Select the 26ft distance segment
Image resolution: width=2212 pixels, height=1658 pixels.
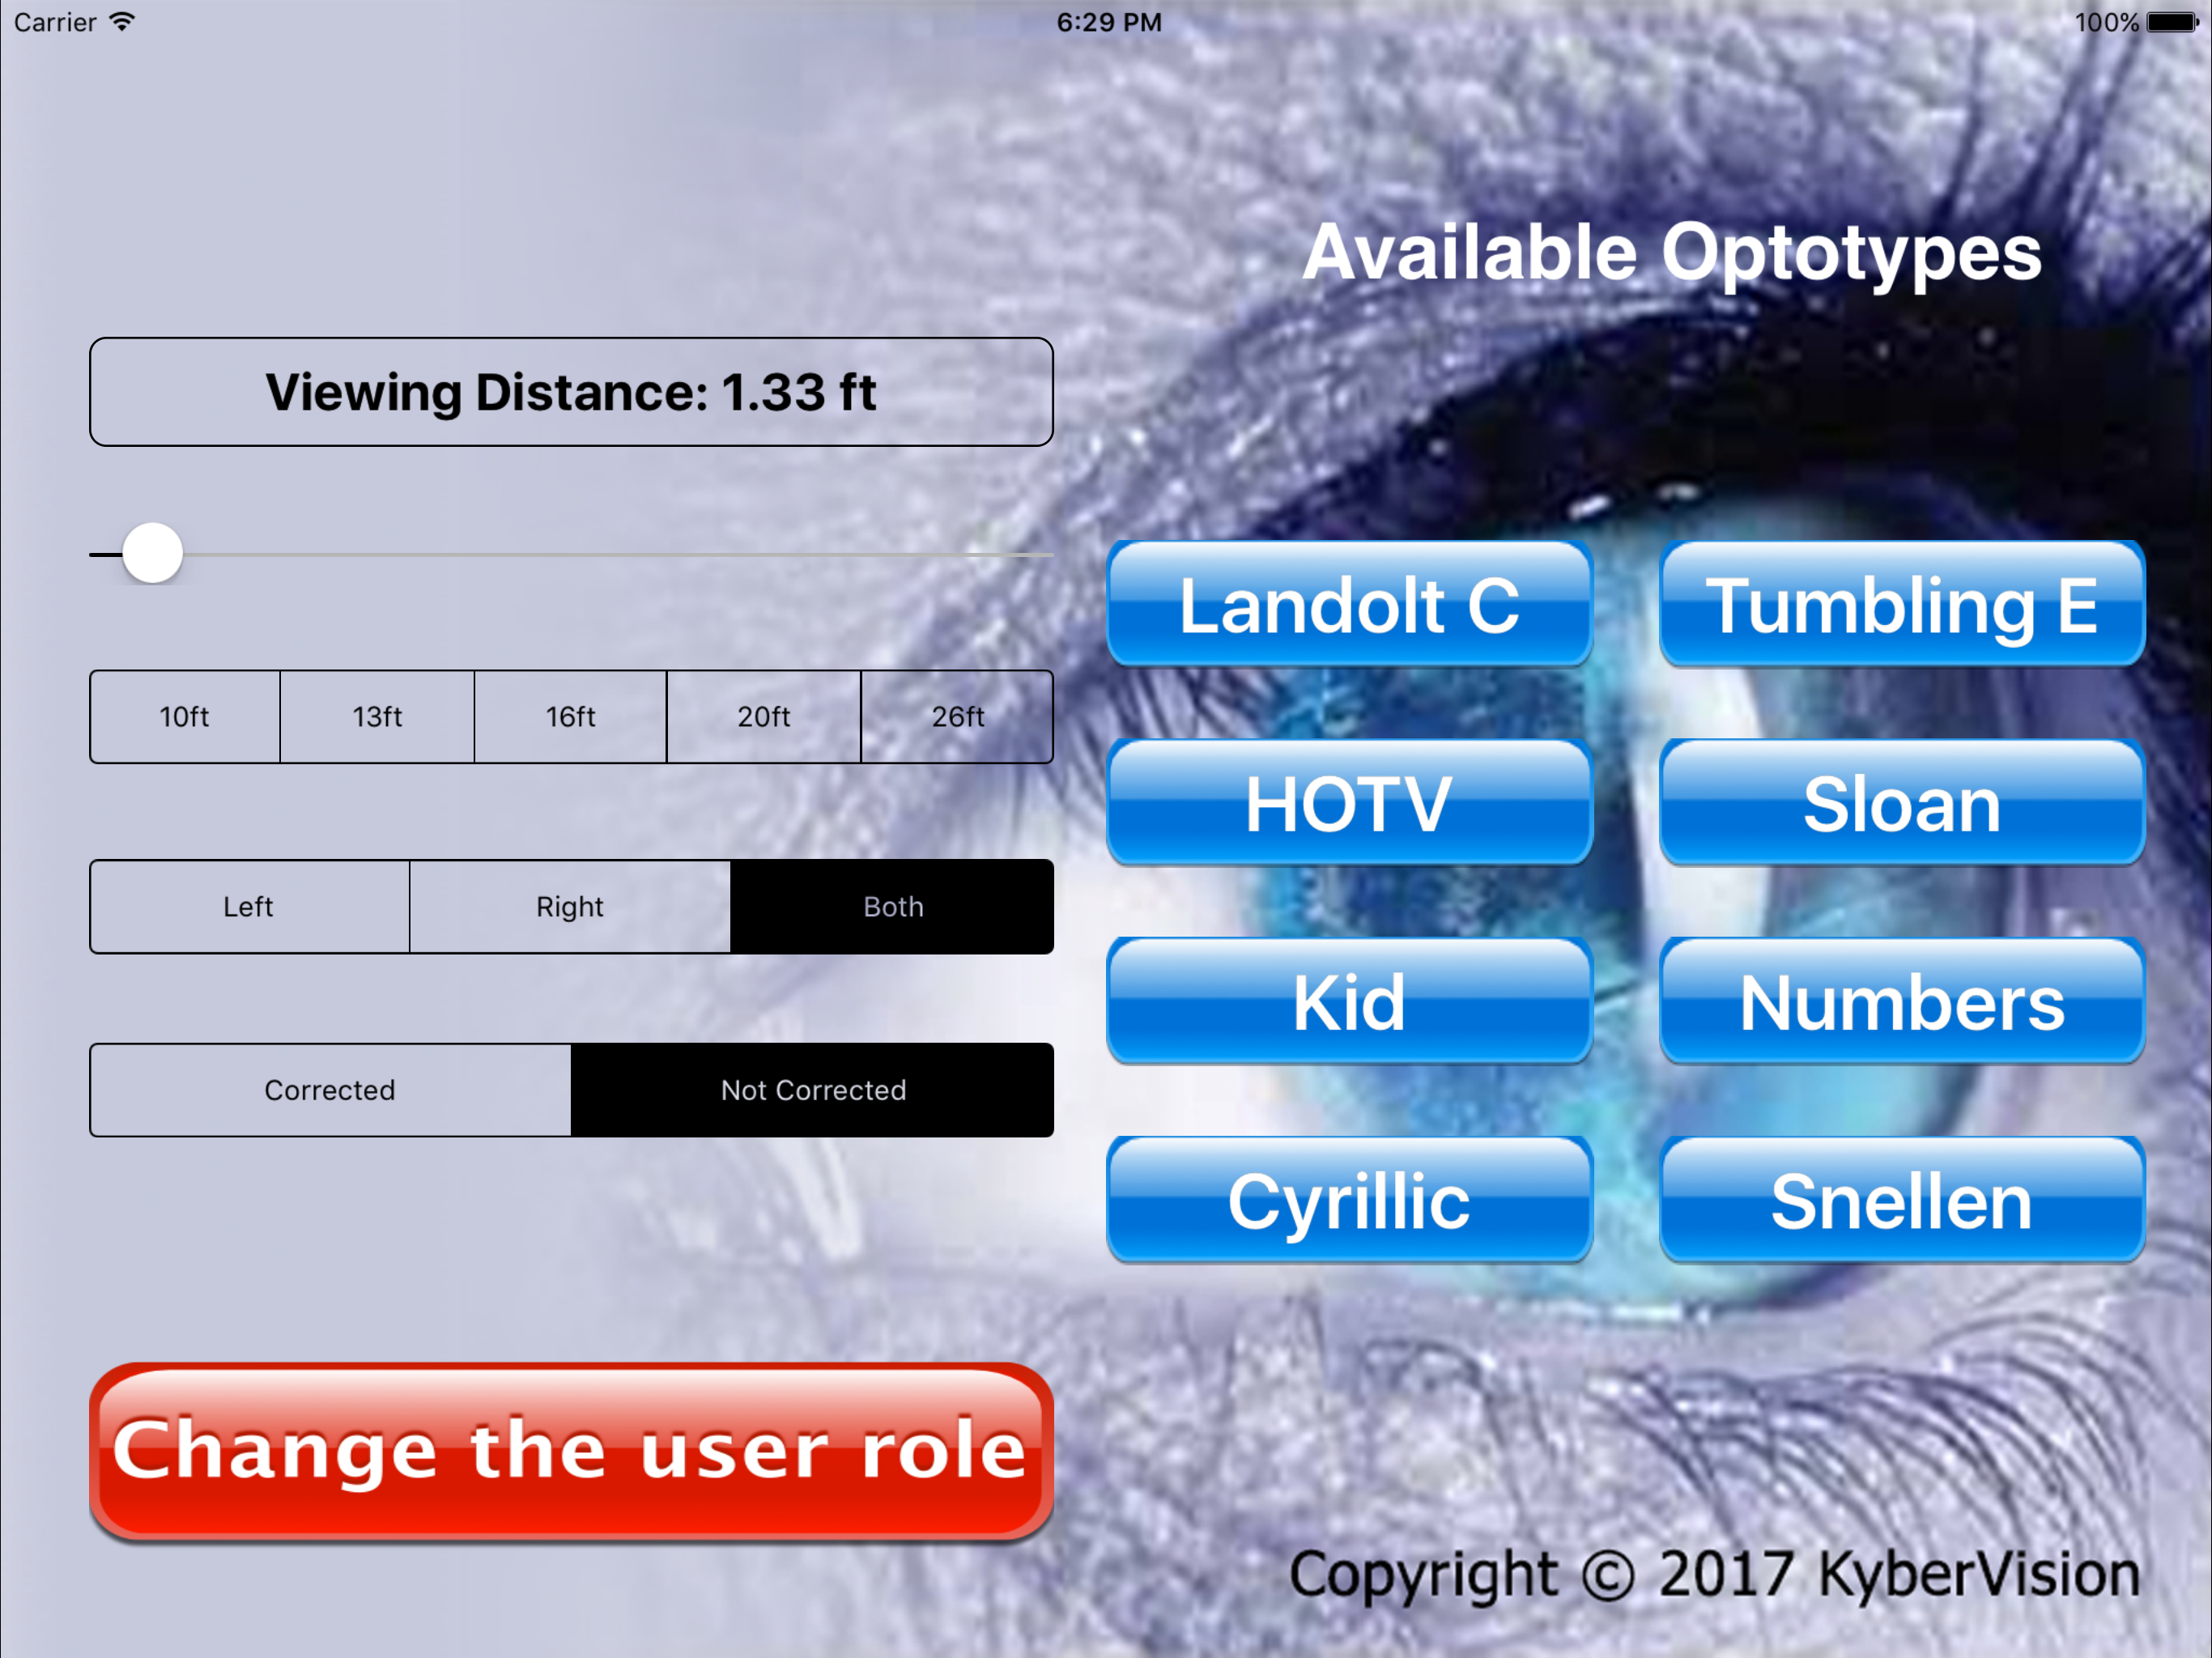pyautogui.click(x=957, y=717)
